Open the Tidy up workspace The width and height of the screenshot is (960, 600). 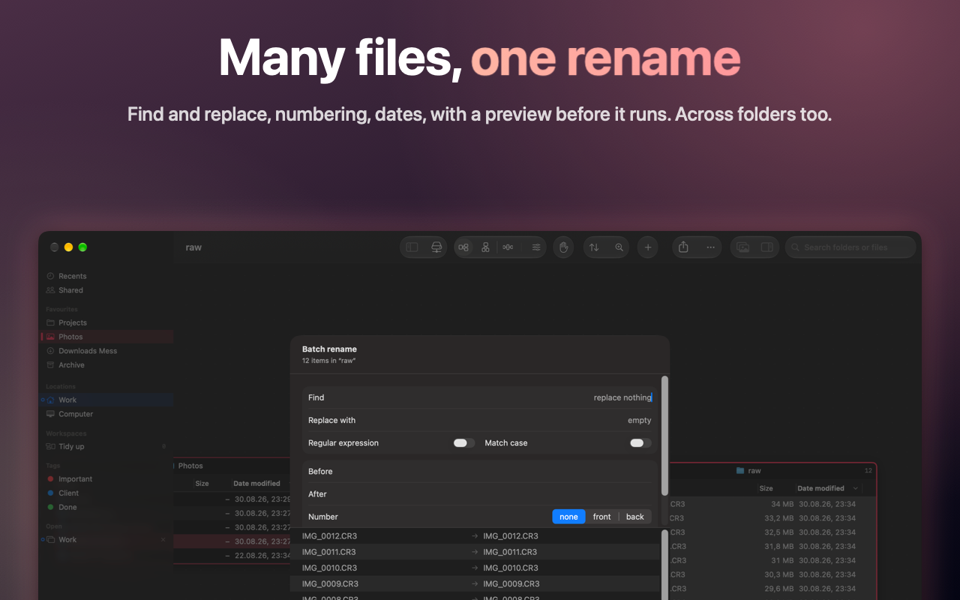tap(106, 446)
